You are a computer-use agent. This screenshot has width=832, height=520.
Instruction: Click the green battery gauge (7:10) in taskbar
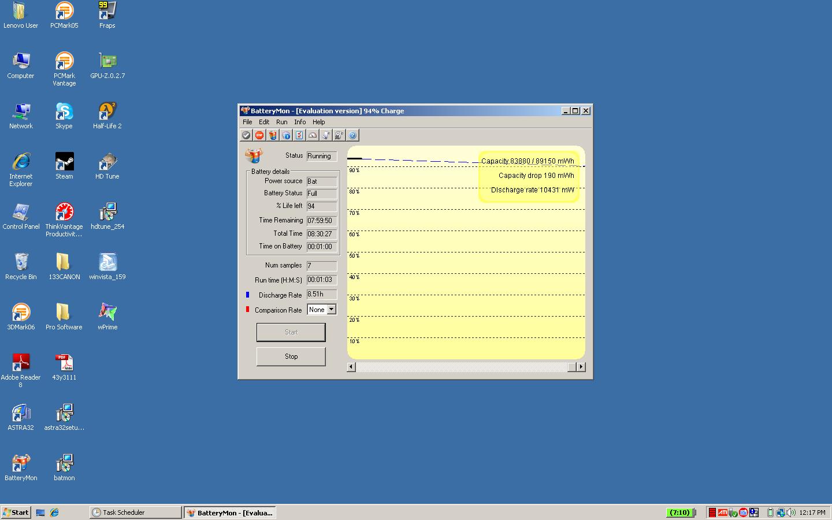(680, 512)
